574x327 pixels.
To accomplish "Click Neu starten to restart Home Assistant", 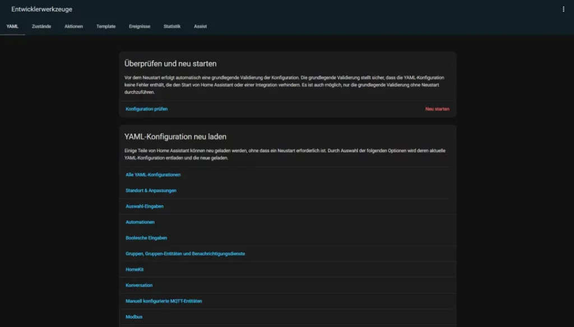I will pyautogui.click(x=437, y=109).
